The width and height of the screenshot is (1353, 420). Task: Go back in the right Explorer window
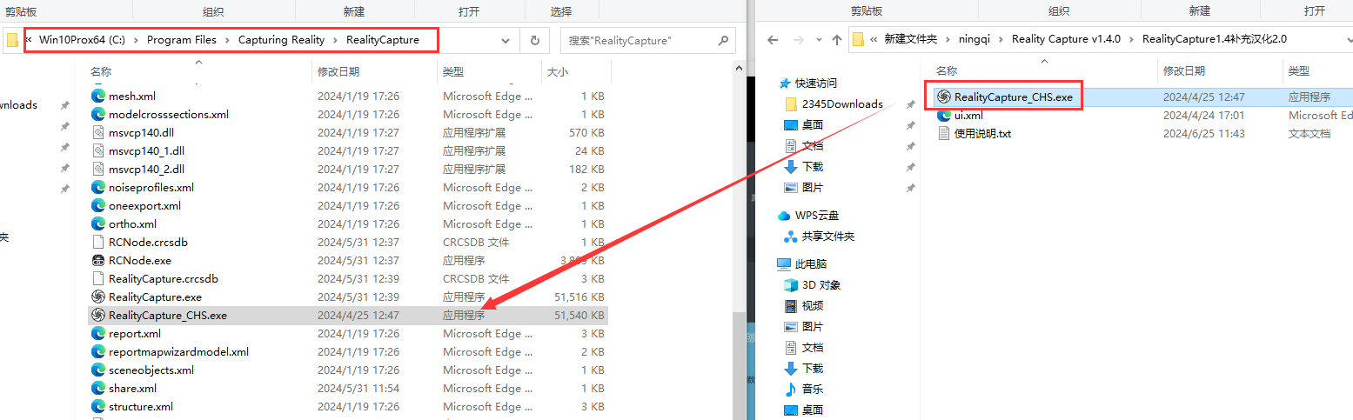[x=773, y=39]
